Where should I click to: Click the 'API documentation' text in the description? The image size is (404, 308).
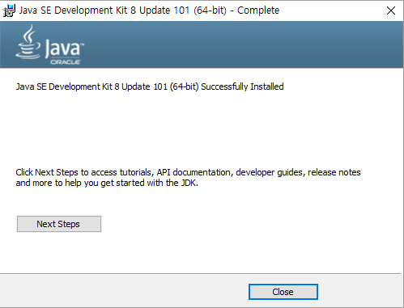click(x=193, y=172)
